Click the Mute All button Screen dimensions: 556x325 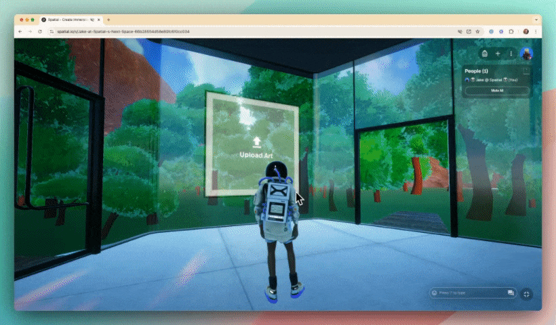[497, 91]
